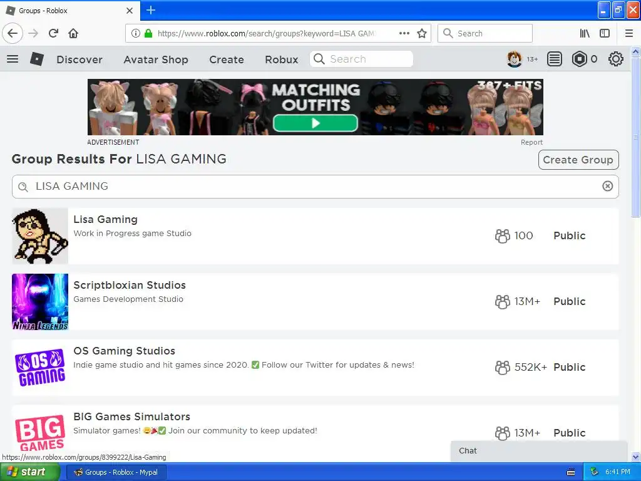
Task: Open the Create menu item
Action: coord(227,59)
